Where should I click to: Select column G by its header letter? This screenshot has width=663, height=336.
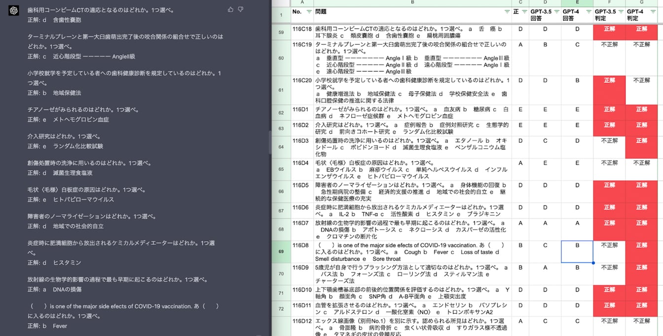point(641,2)
